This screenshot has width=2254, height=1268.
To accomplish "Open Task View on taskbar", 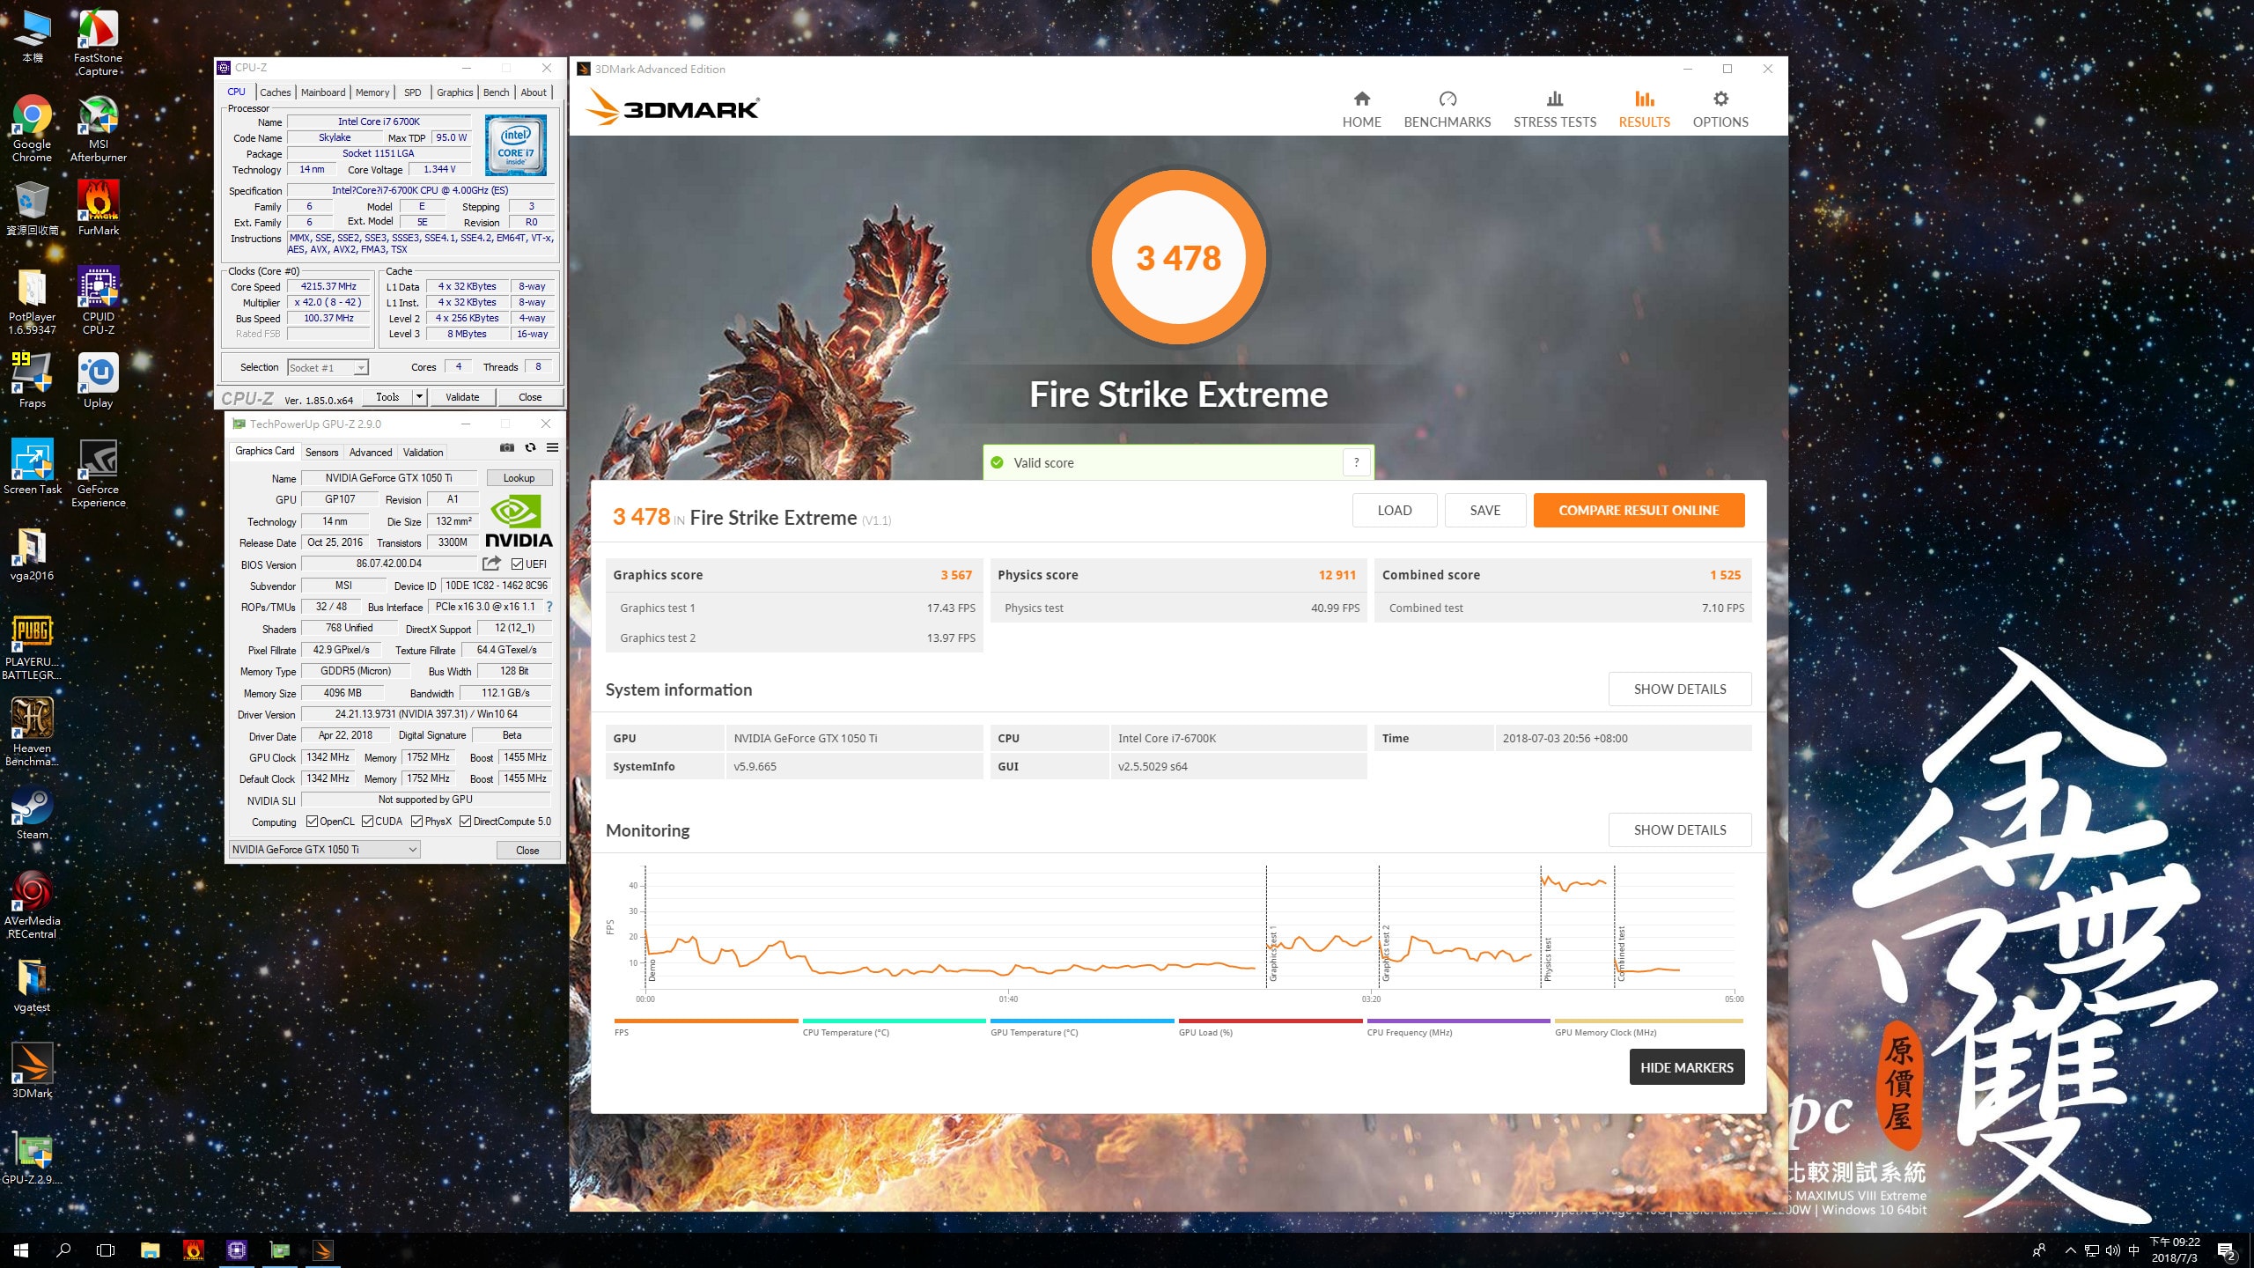I will [106, 1250].
